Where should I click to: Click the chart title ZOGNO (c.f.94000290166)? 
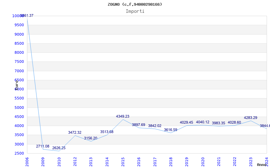(x=135, y=4)
